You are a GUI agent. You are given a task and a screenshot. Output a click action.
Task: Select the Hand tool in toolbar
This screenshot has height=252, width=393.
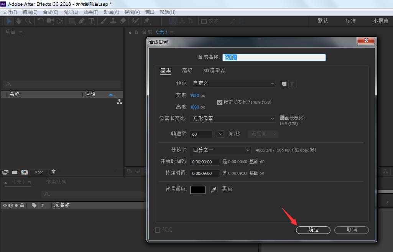point(18,21)
